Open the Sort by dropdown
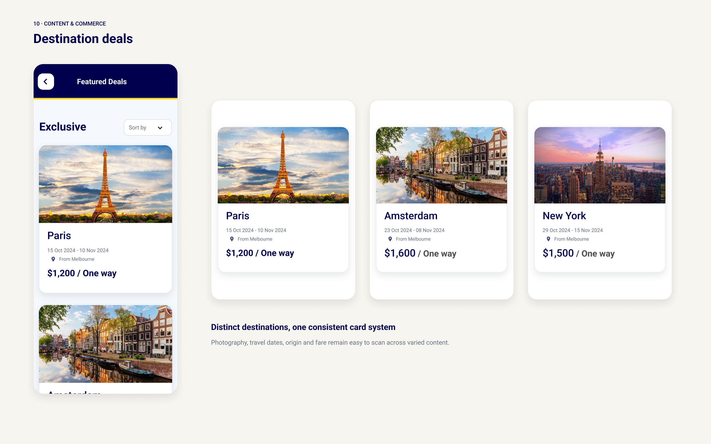 tap(147, 127)
